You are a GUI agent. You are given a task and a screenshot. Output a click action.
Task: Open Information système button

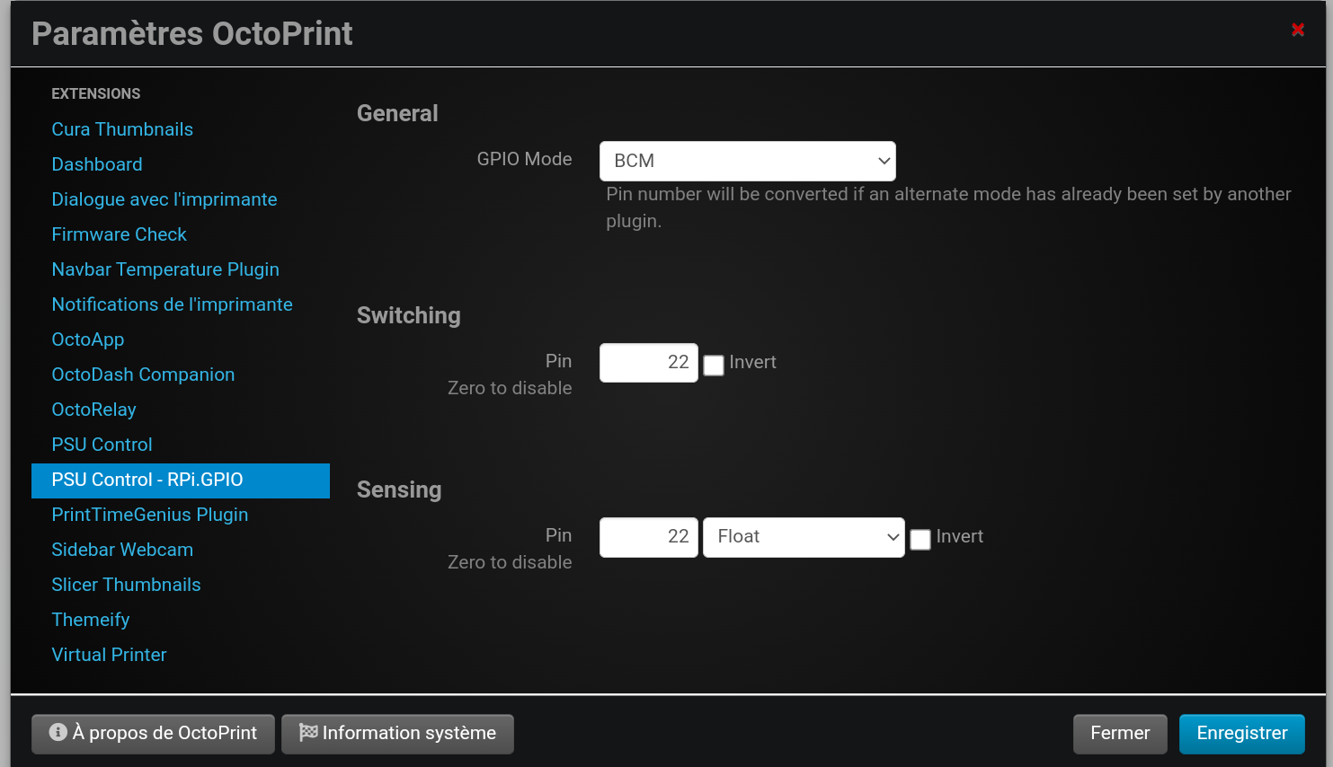click(397, 734)
